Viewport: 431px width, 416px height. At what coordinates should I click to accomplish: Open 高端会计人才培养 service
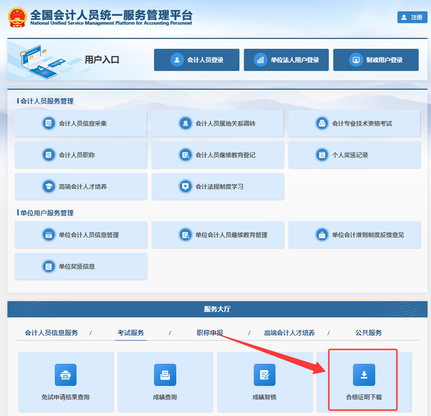pyautogui.click(x=80, y=186)
